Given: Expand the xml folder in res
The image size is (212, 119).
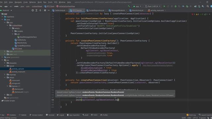Looking at the screenshot, I should click(5, 95).
